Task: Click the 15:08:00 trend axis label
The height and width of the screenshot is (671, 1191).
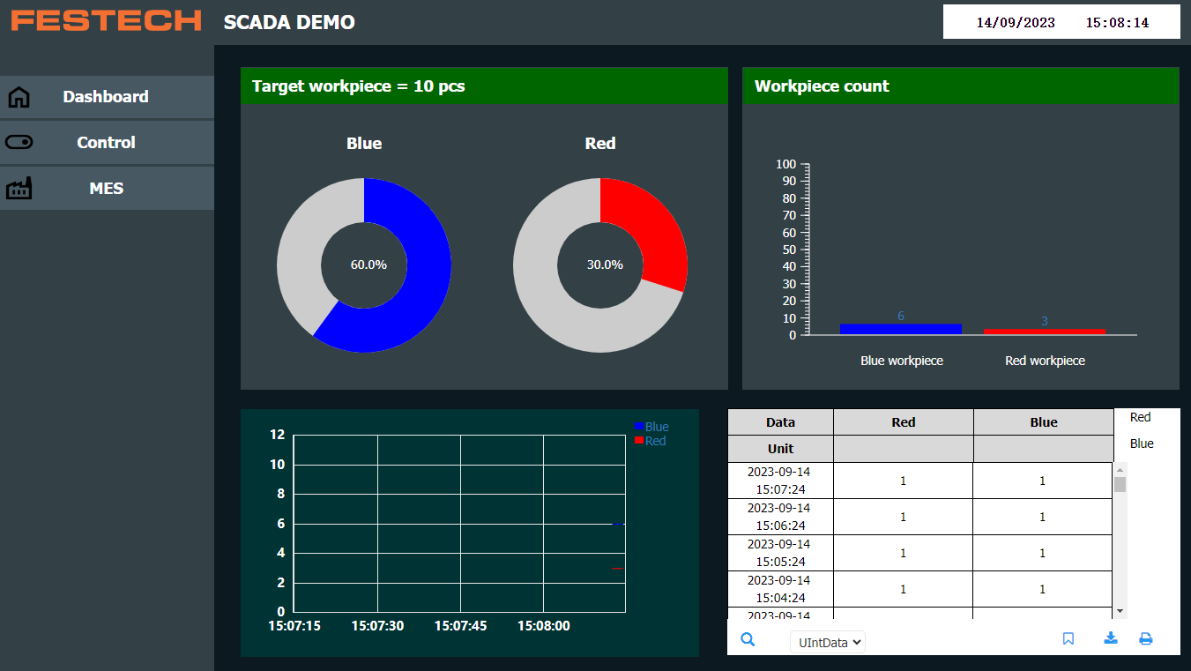Action: (x=543, y=626)
